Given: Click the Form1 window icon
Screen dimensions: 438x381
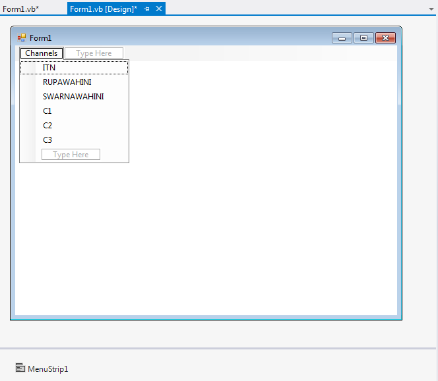Looking at the screenshot, I should [x=22, y=38].
